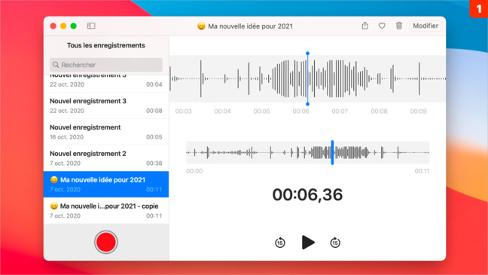This screenshot has height=275, width=488.
Task: Select Ma nouvelle idée pour 2021 recording
Action: (106, 184)
